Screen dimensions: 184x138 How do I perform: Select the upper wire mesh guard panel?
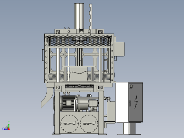[x=79, y=41]
